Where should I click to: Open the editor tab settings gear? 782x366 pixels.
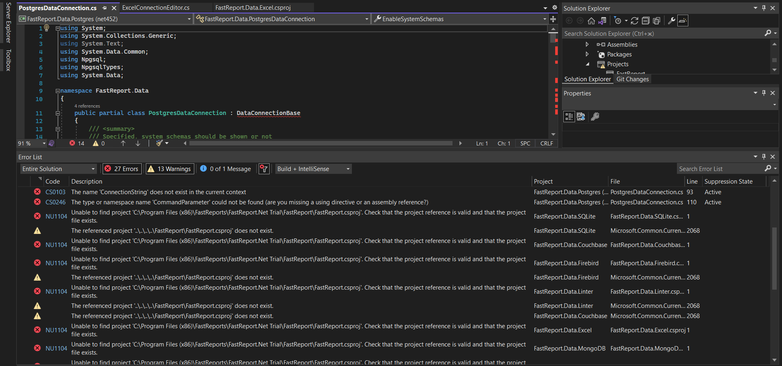(x=554, y=8)
